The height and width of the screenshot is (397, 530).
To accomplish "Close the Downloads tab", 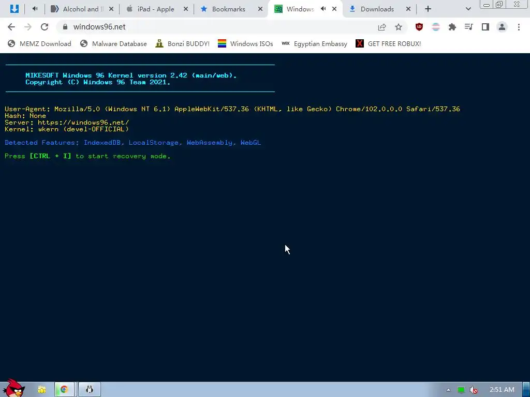I will tap(408, 9).
